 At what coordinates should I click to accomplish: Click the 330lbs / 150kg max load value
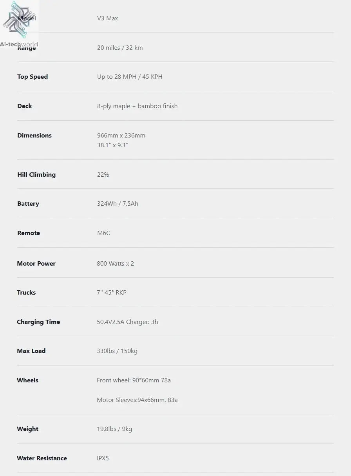117,351
